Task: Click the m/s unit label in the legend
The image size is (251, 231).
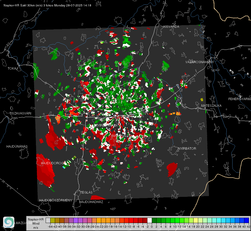Action: [36, 228]
